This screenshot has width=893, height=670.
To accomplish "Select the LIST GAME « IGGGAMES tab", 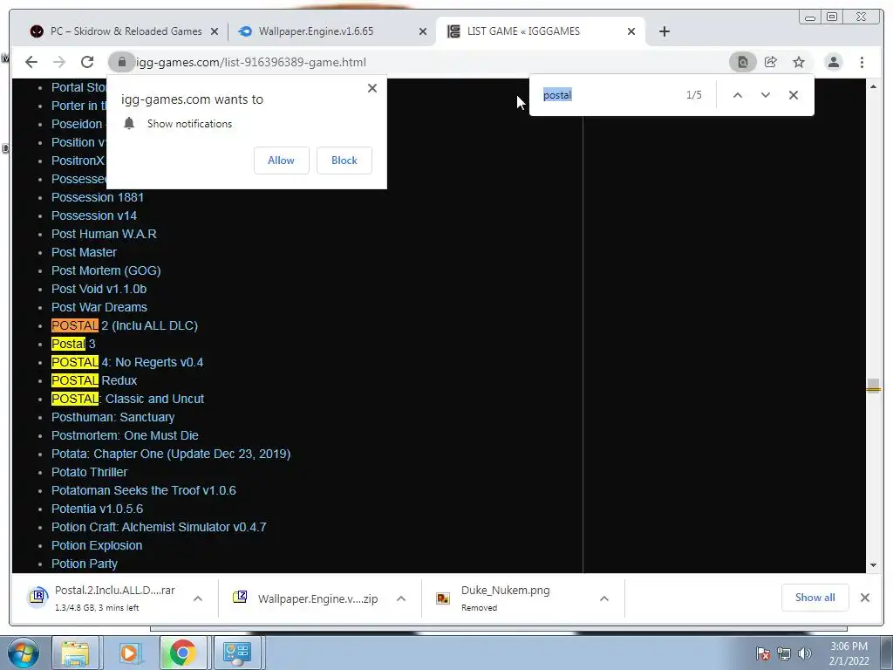I will [x=523, y=31].
